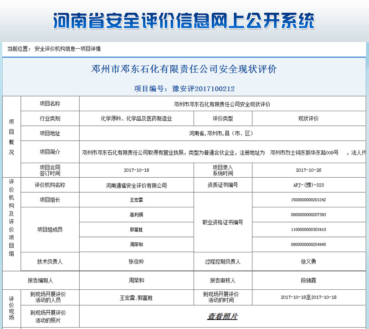Image resolution: width=369 pixels, height=329 pixels.
Task: Click the 评价类型 label cell
Action: (x=223, y=118)
